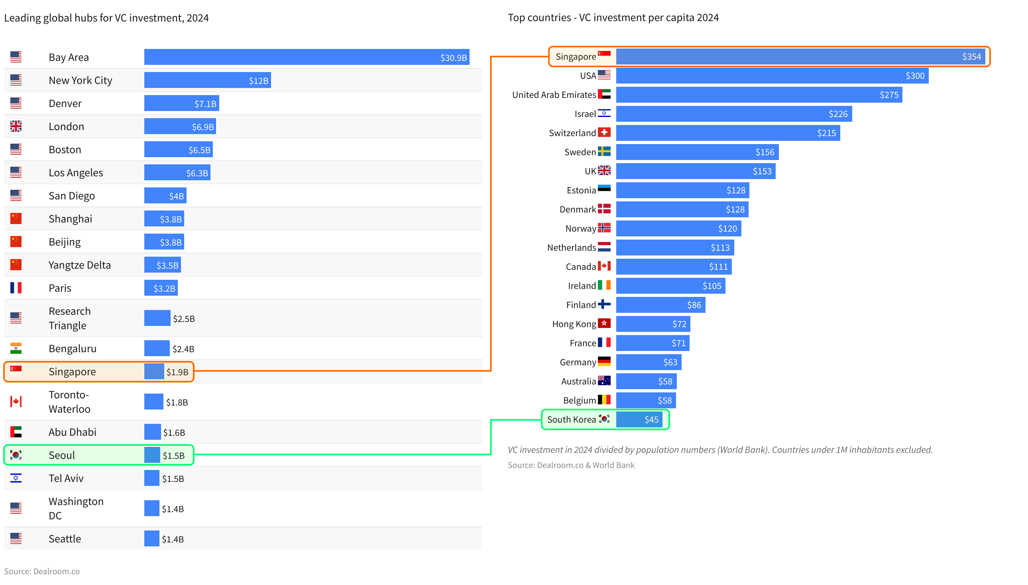Image resolution: width=1028 pixels, height=585 pixels.
Task: Click the UAE flag beside Abu Dhabi
Action: [x=16, y=432]
